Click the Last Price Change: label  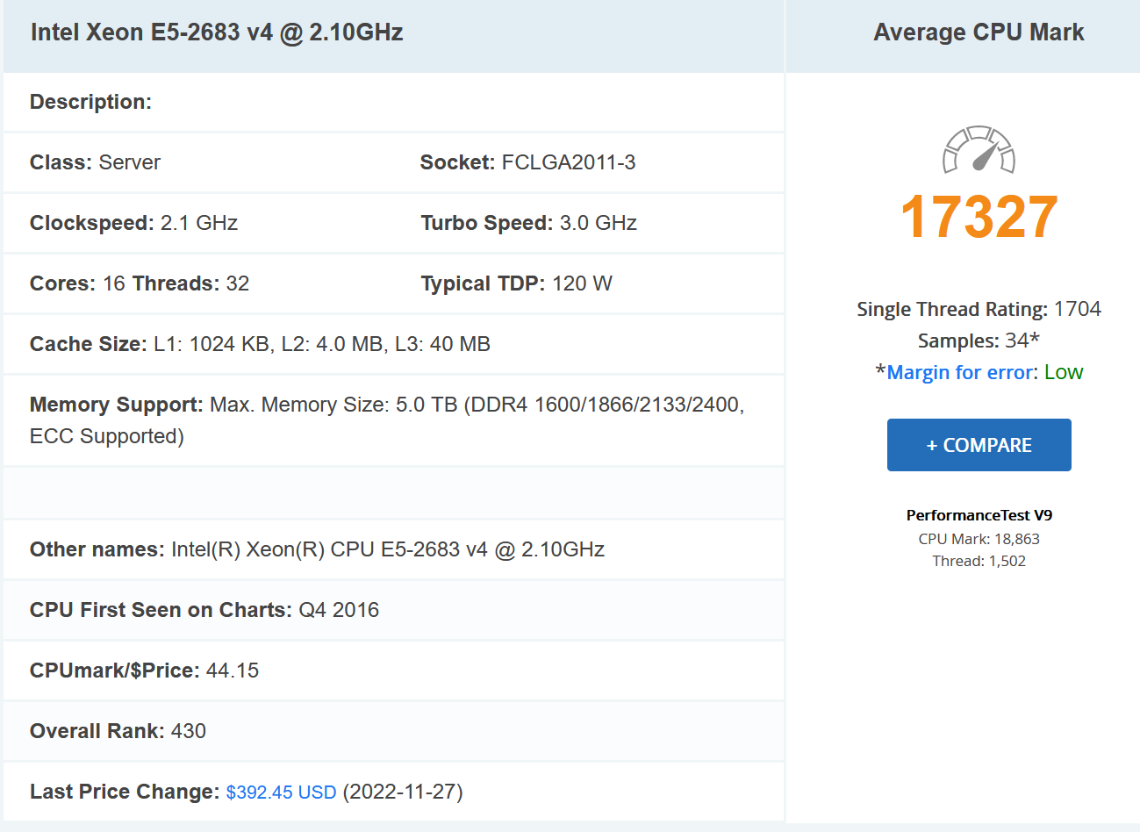pyautogui.click(x=125, y=792)
